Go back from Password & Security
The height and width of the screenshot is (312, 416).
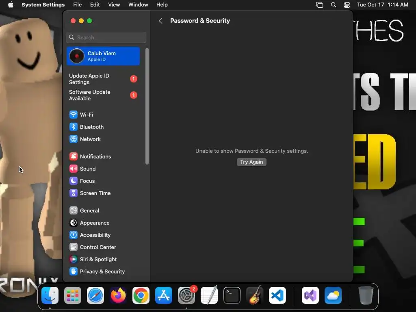click(x=160, y=21)
